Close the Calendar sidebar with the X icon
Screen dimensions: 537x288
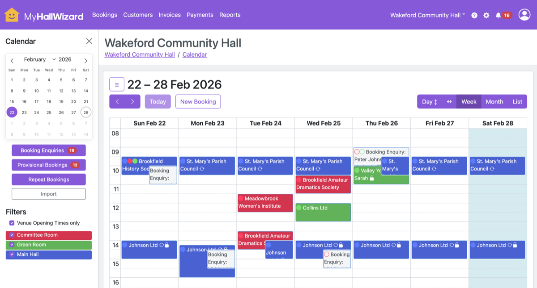[89, 41]
